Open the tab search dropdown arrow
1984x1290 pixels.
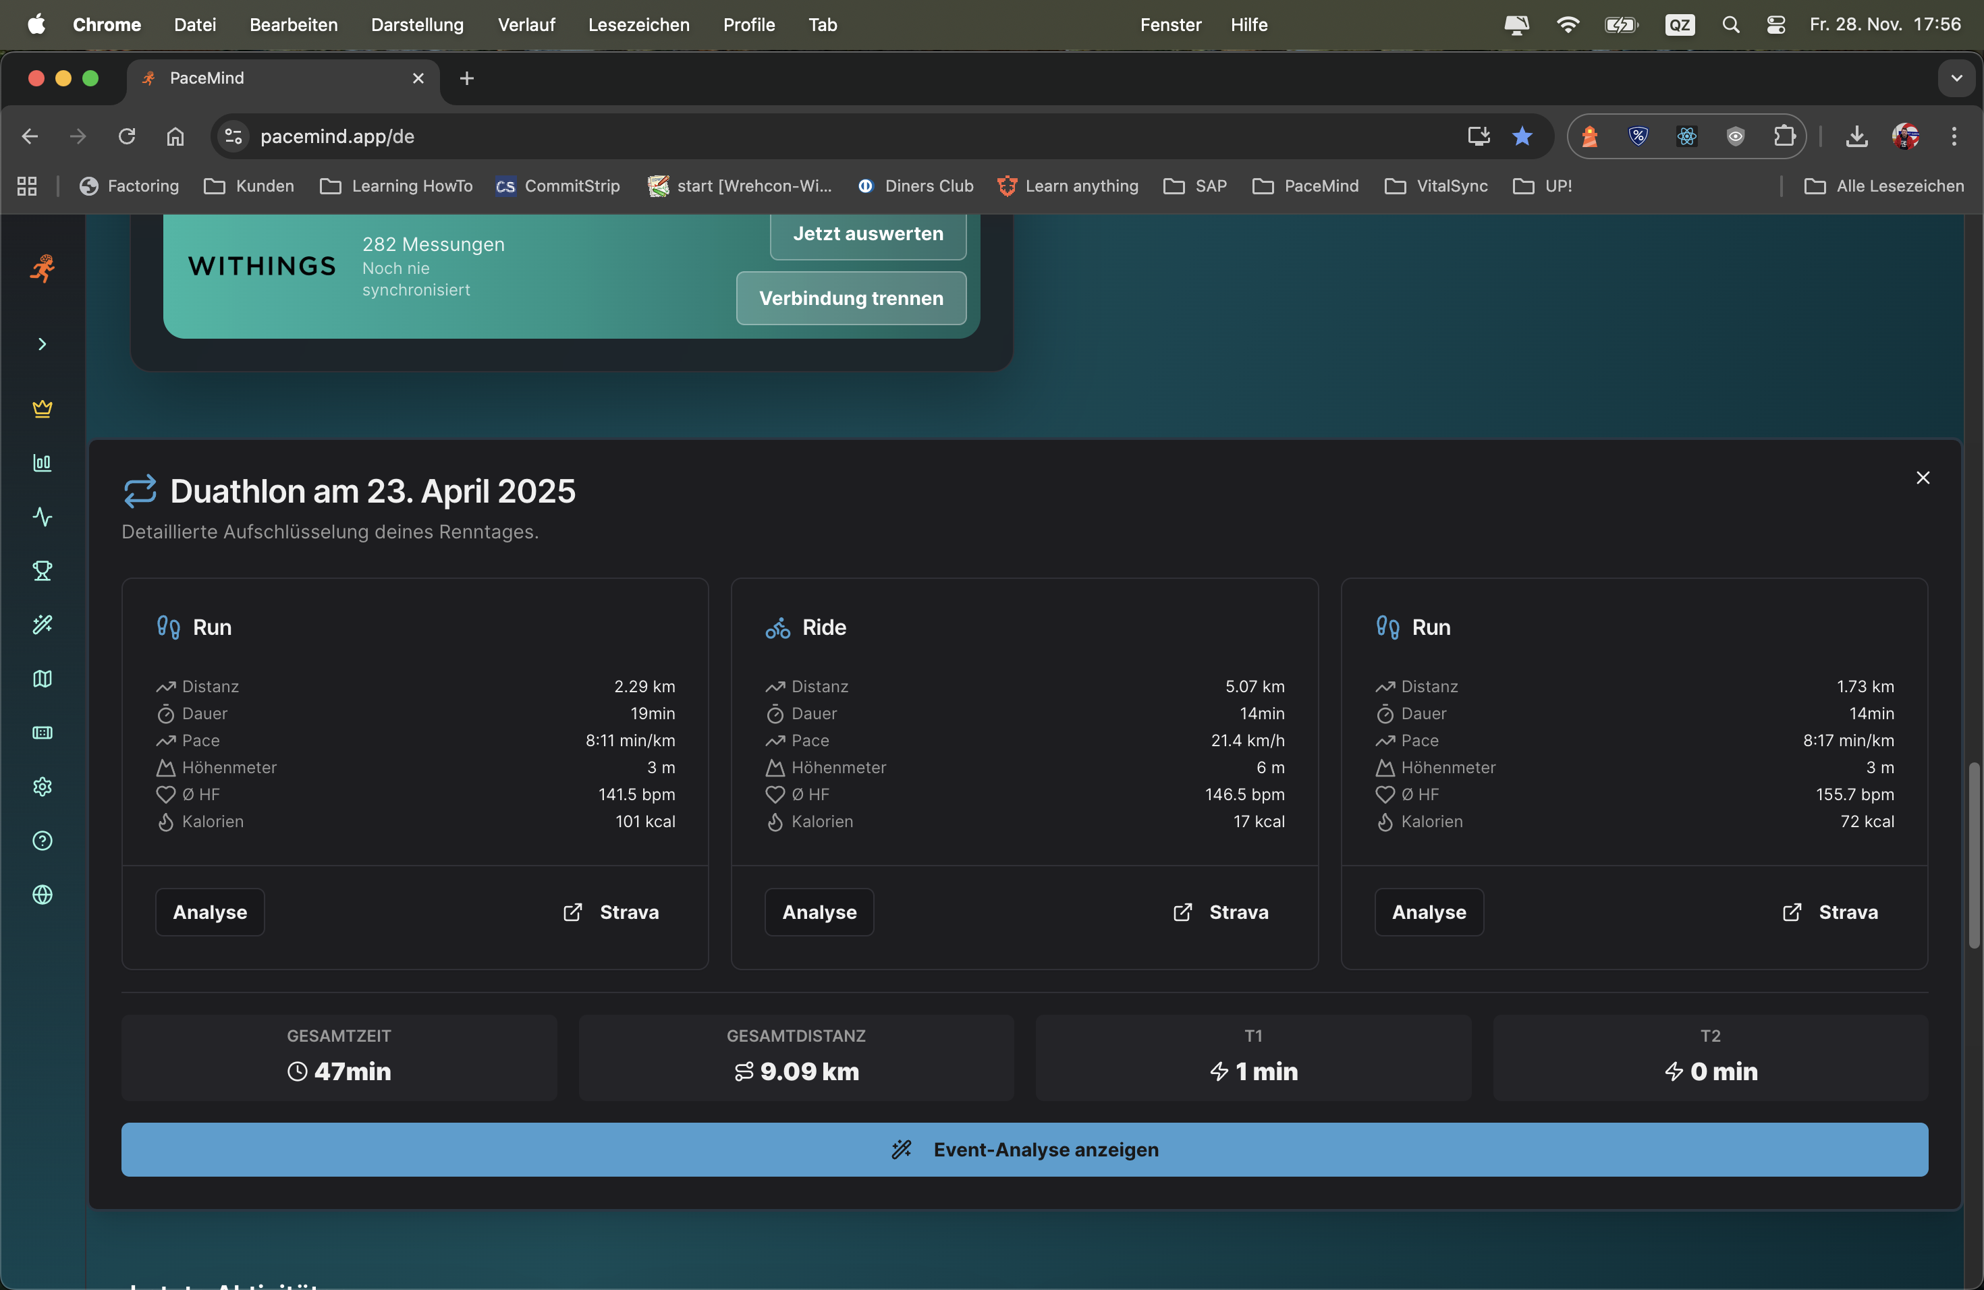click(1956, 78)
